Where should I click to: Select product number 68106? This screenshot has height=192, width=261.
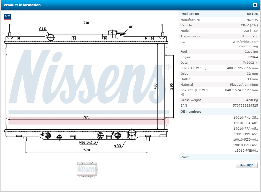[252, 14]
